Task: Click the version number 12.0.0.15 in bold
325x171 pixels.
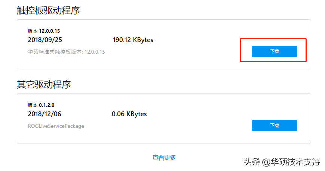Action: 49,31
